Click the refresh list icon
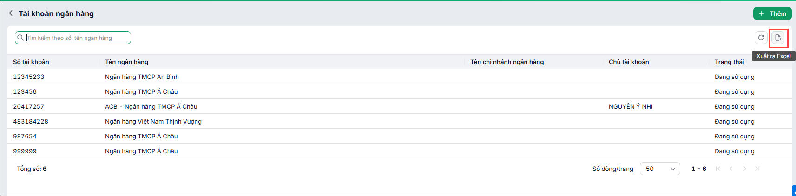The height and width of the screenshot is (196, 796). (x=761, y=38)
